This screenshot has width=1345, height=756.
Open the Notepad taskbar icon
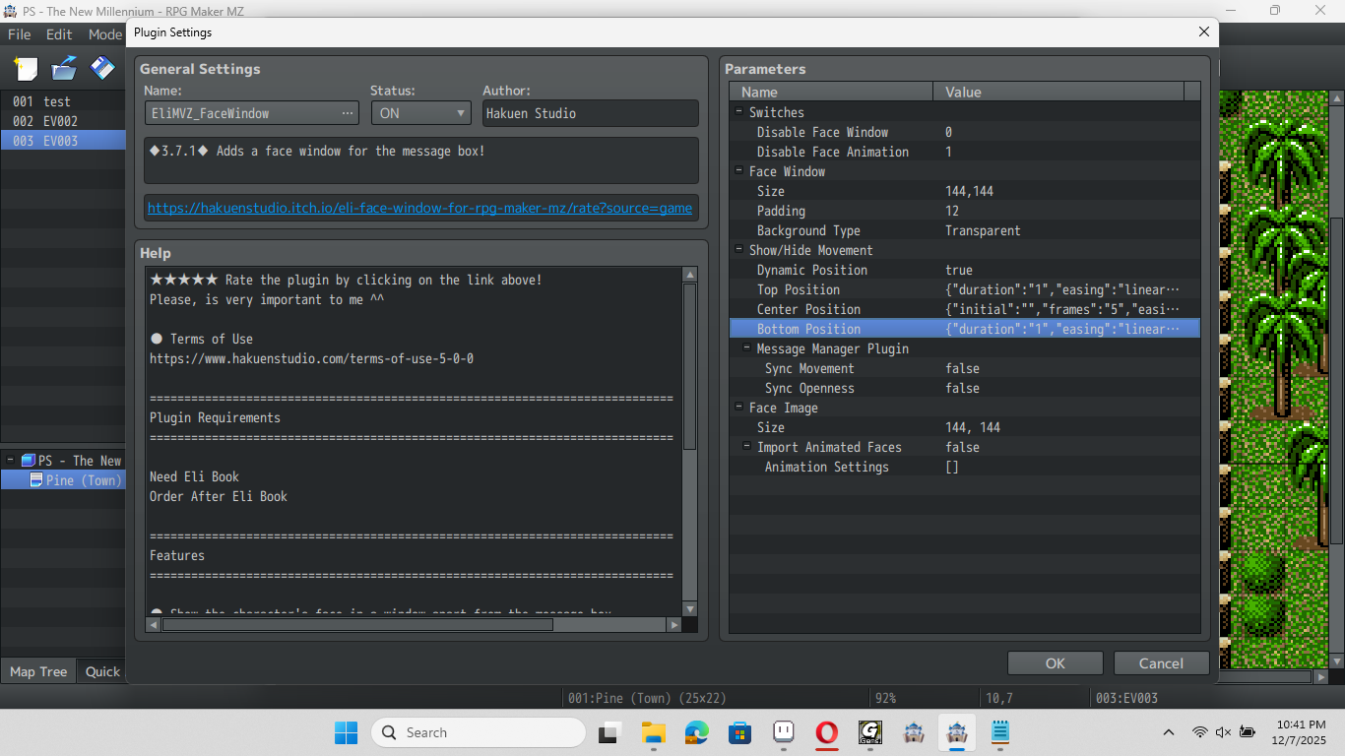pyautogui.click(x=1000, y=732)
